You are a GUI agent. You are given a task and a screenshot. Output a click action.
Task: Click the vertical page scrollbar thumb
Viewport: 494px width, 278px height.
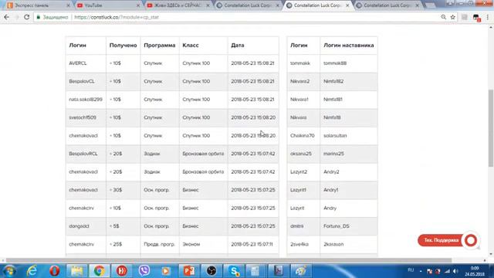click(x=491, y=127)
